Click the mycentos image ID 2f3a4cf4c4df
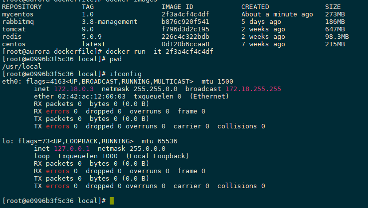This screenshot has height=208, width=368. [185, 14]
